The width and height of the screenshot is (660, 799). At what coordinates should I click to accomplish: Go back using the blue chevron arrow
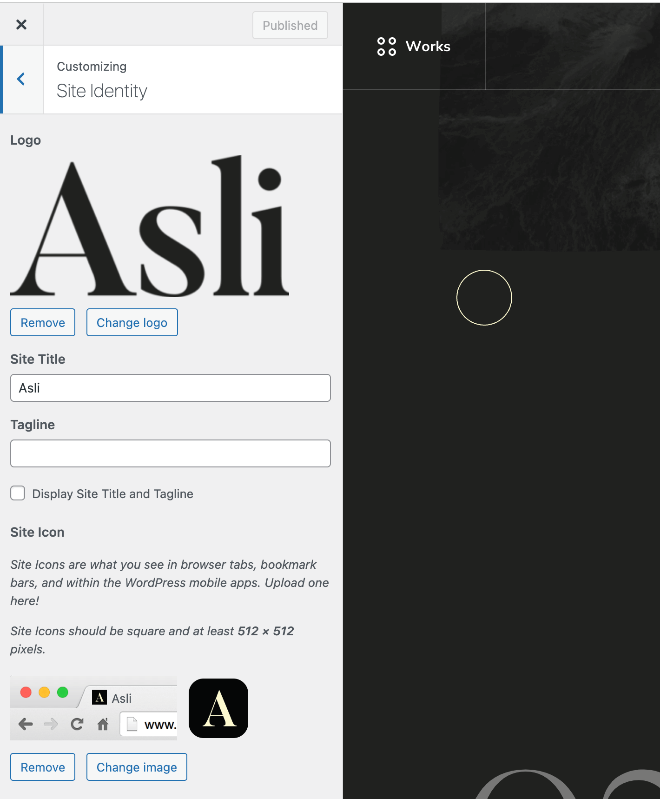21,79
